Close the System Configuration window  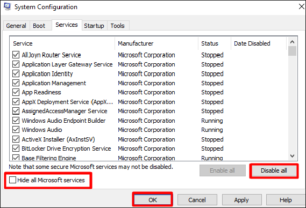pos(301,6)
